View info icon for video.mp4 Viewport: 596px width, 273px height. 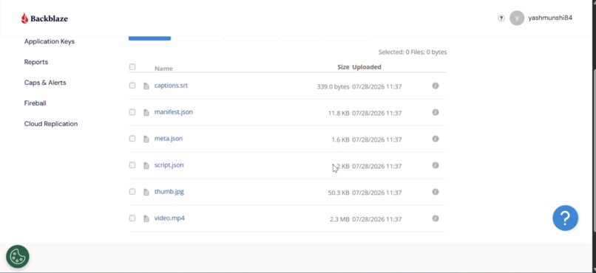[x=436, y=218]
